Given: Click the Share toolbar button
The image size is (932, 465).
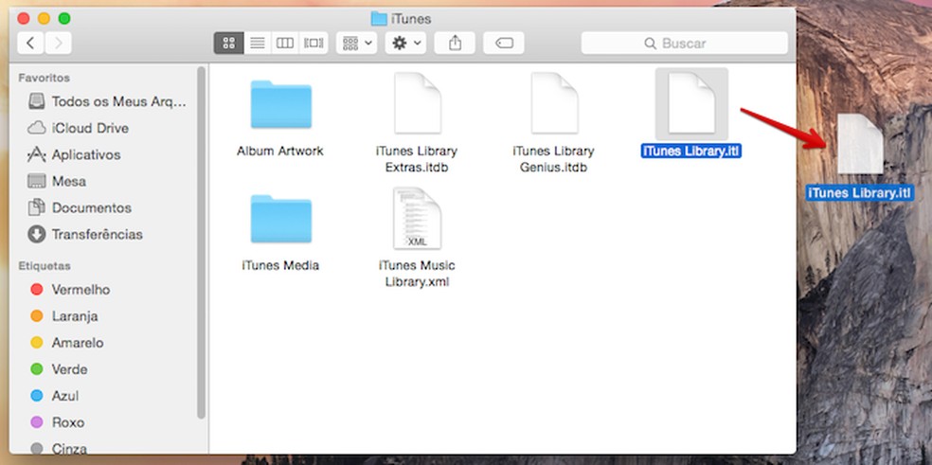Looking at the screenshot, I should pos(455,43).
